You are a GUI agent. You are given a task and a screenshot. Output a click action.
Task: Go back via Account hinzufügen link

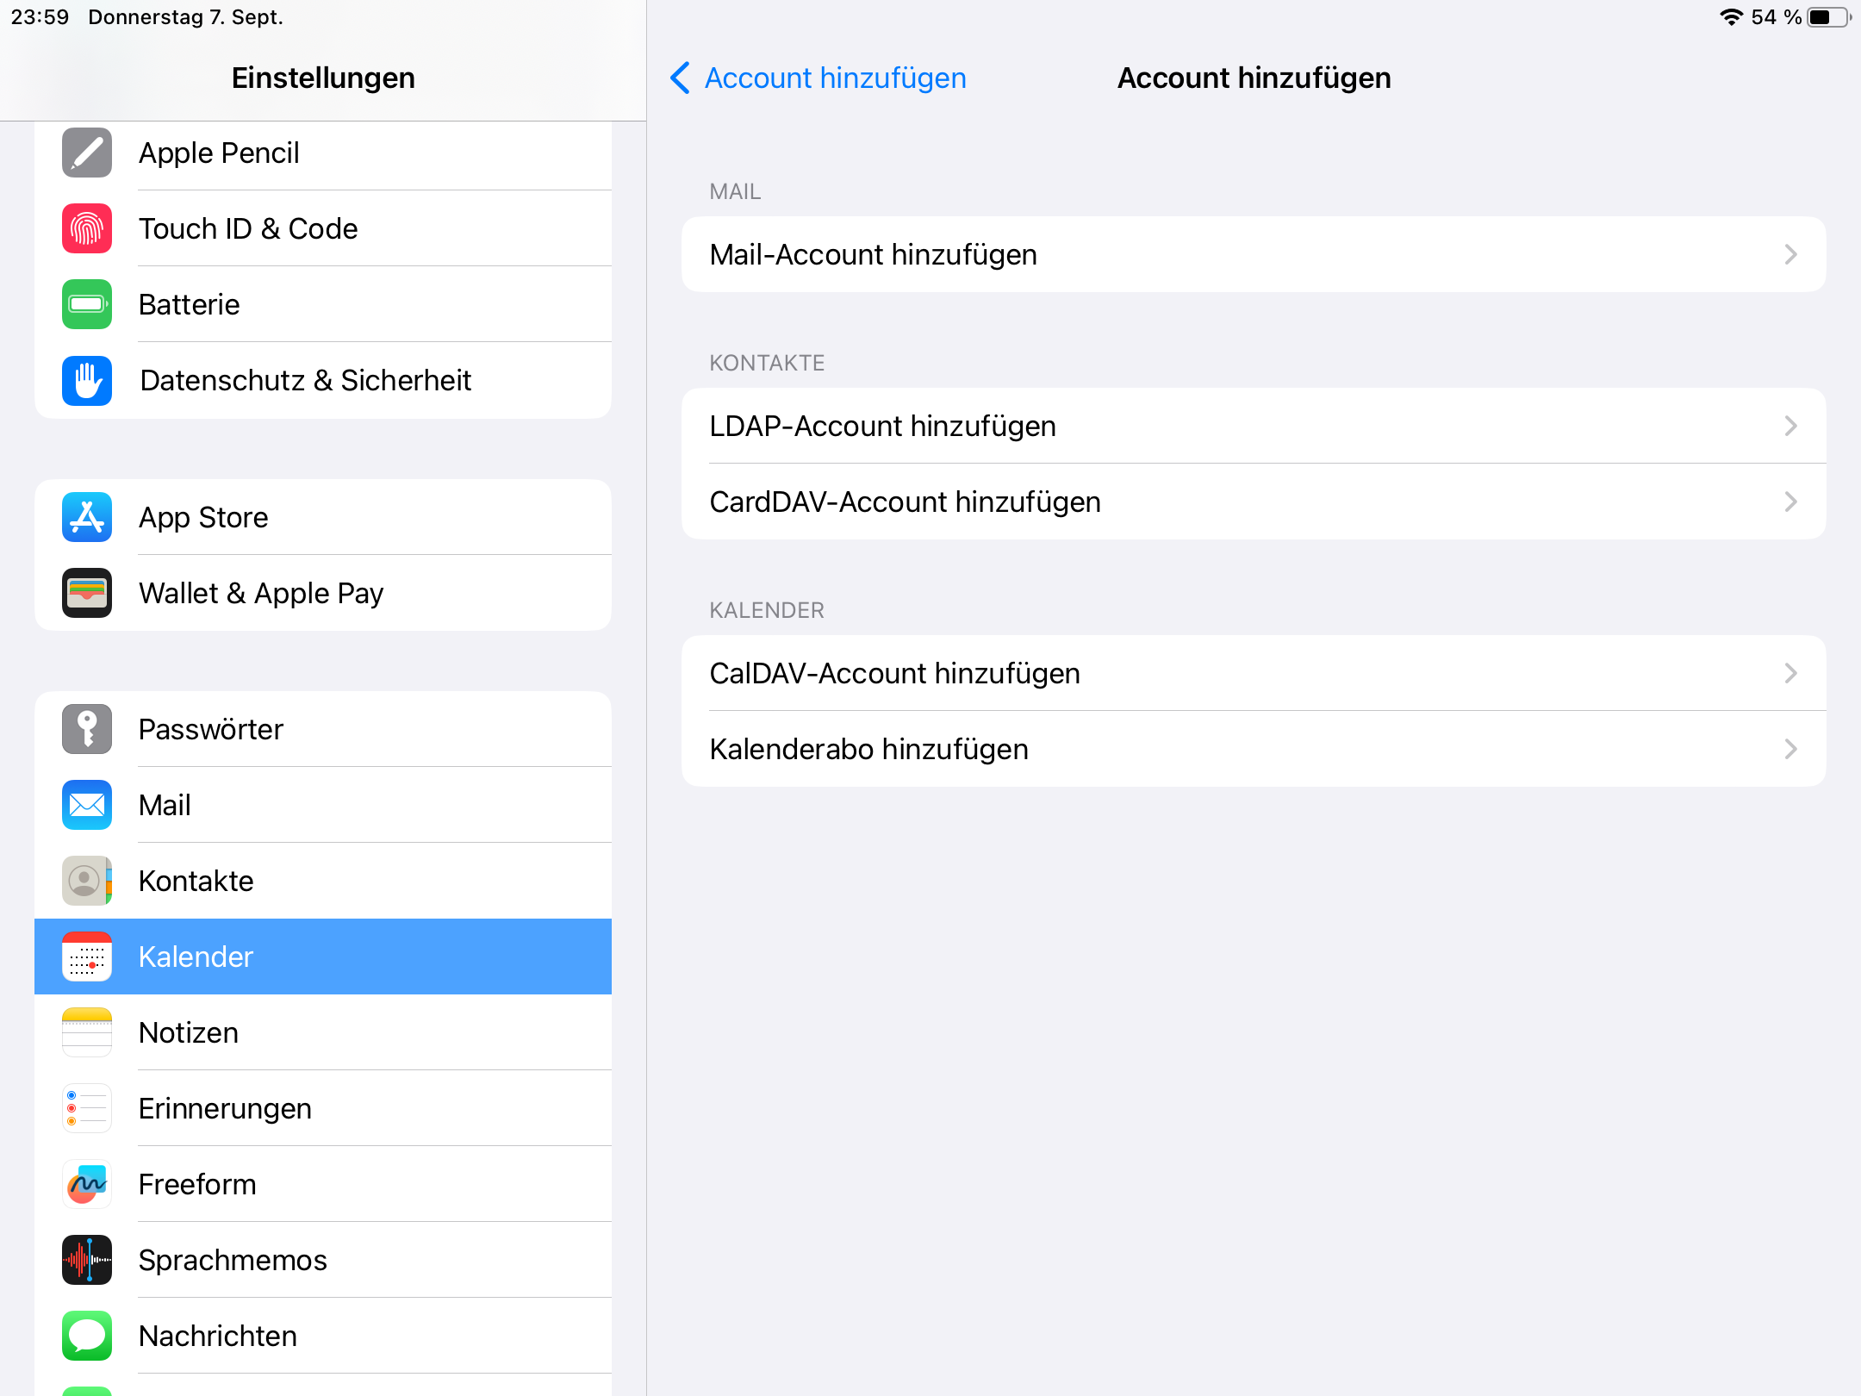tap(818, 78)
